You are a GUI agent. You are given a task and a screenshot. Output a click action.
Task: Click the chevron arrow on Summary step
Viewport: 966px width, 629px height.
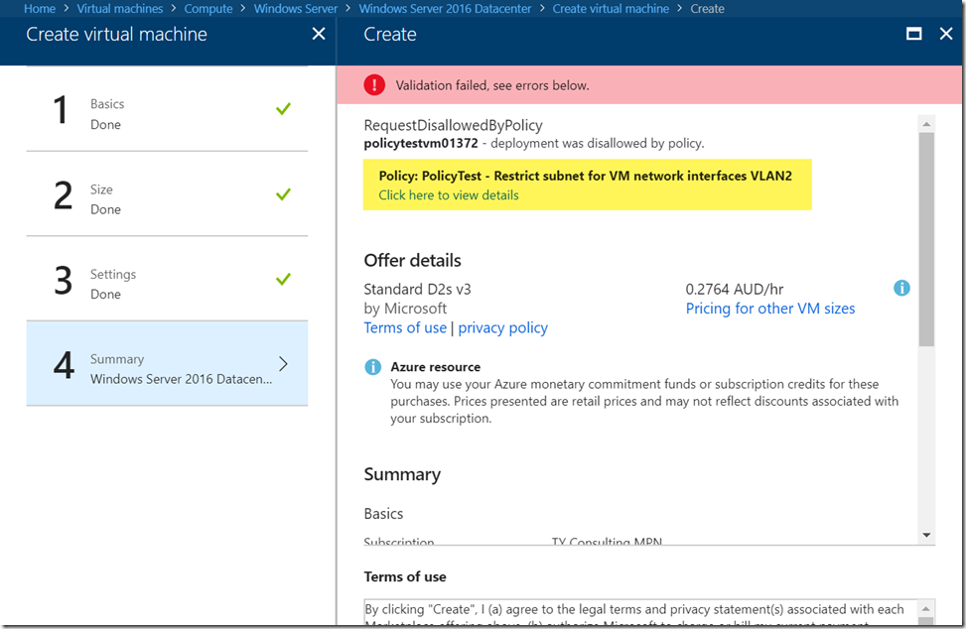point(283,364)
